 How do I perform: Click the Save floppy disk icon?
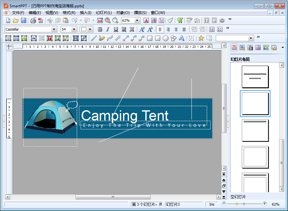24,20
